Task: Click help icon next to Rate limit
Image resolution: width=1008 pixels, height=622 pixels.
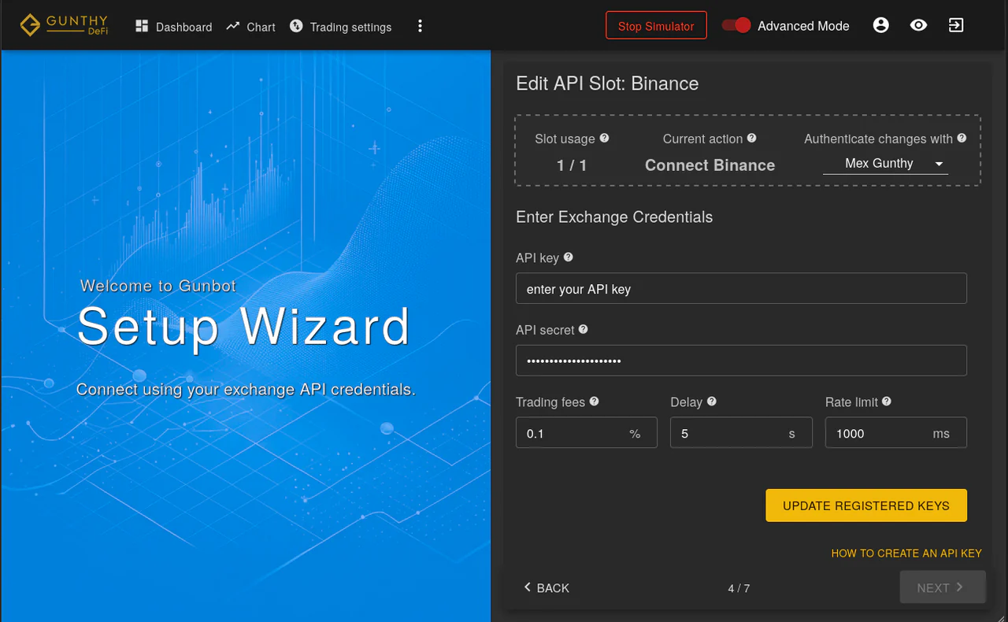Action: pyautogui.click(x=887, y=401)
